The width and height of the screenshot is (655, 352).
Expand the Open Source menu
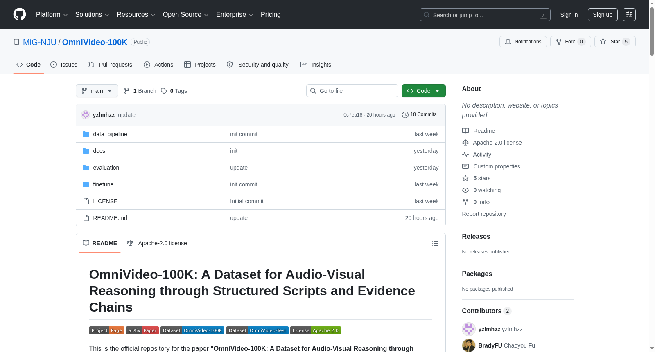pos(186,15)
